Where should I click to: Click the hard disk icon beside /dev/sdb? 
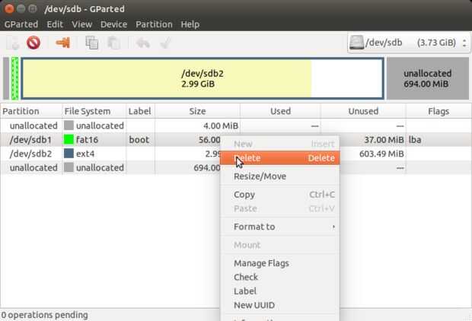356,43
